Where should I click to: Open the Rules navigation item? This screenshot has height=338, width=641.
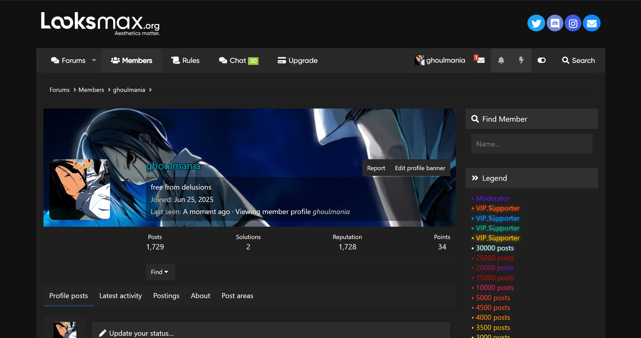pos(185,61)
